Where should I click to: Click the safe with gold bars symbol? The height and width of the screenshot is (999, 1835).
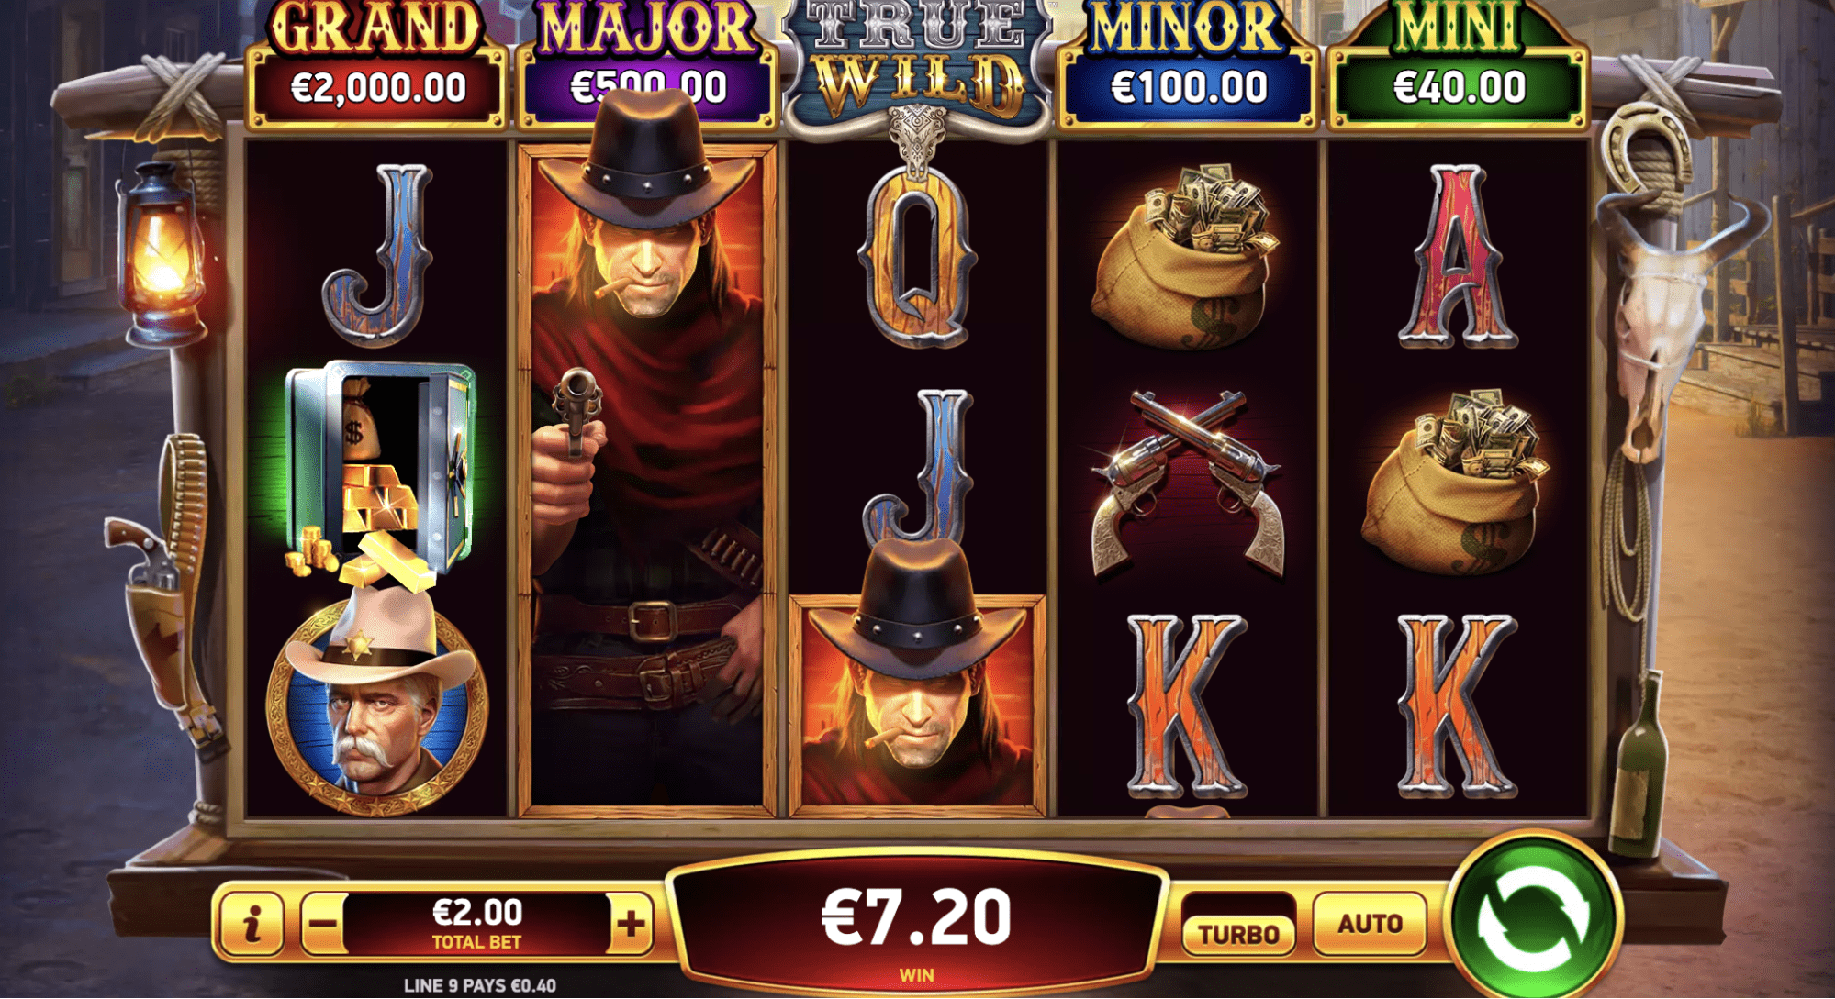[377, 473]
